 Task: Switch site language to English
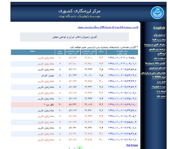click(x=159, y=28)
